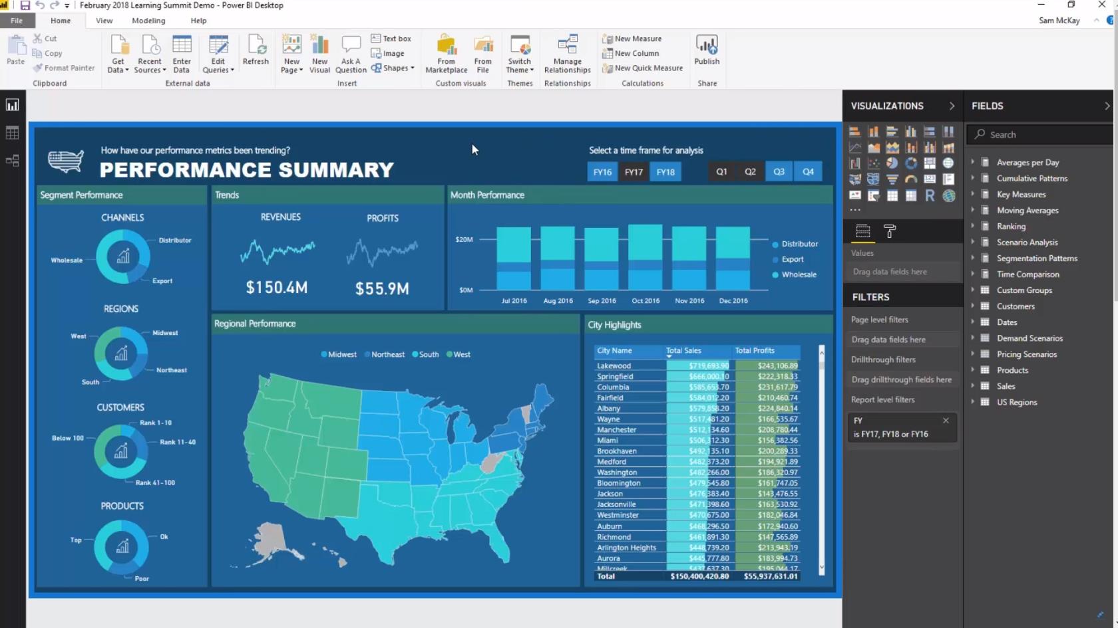Switch to the Home ribbon tab
The image size is (1118, 628).
tap(61, 21)
